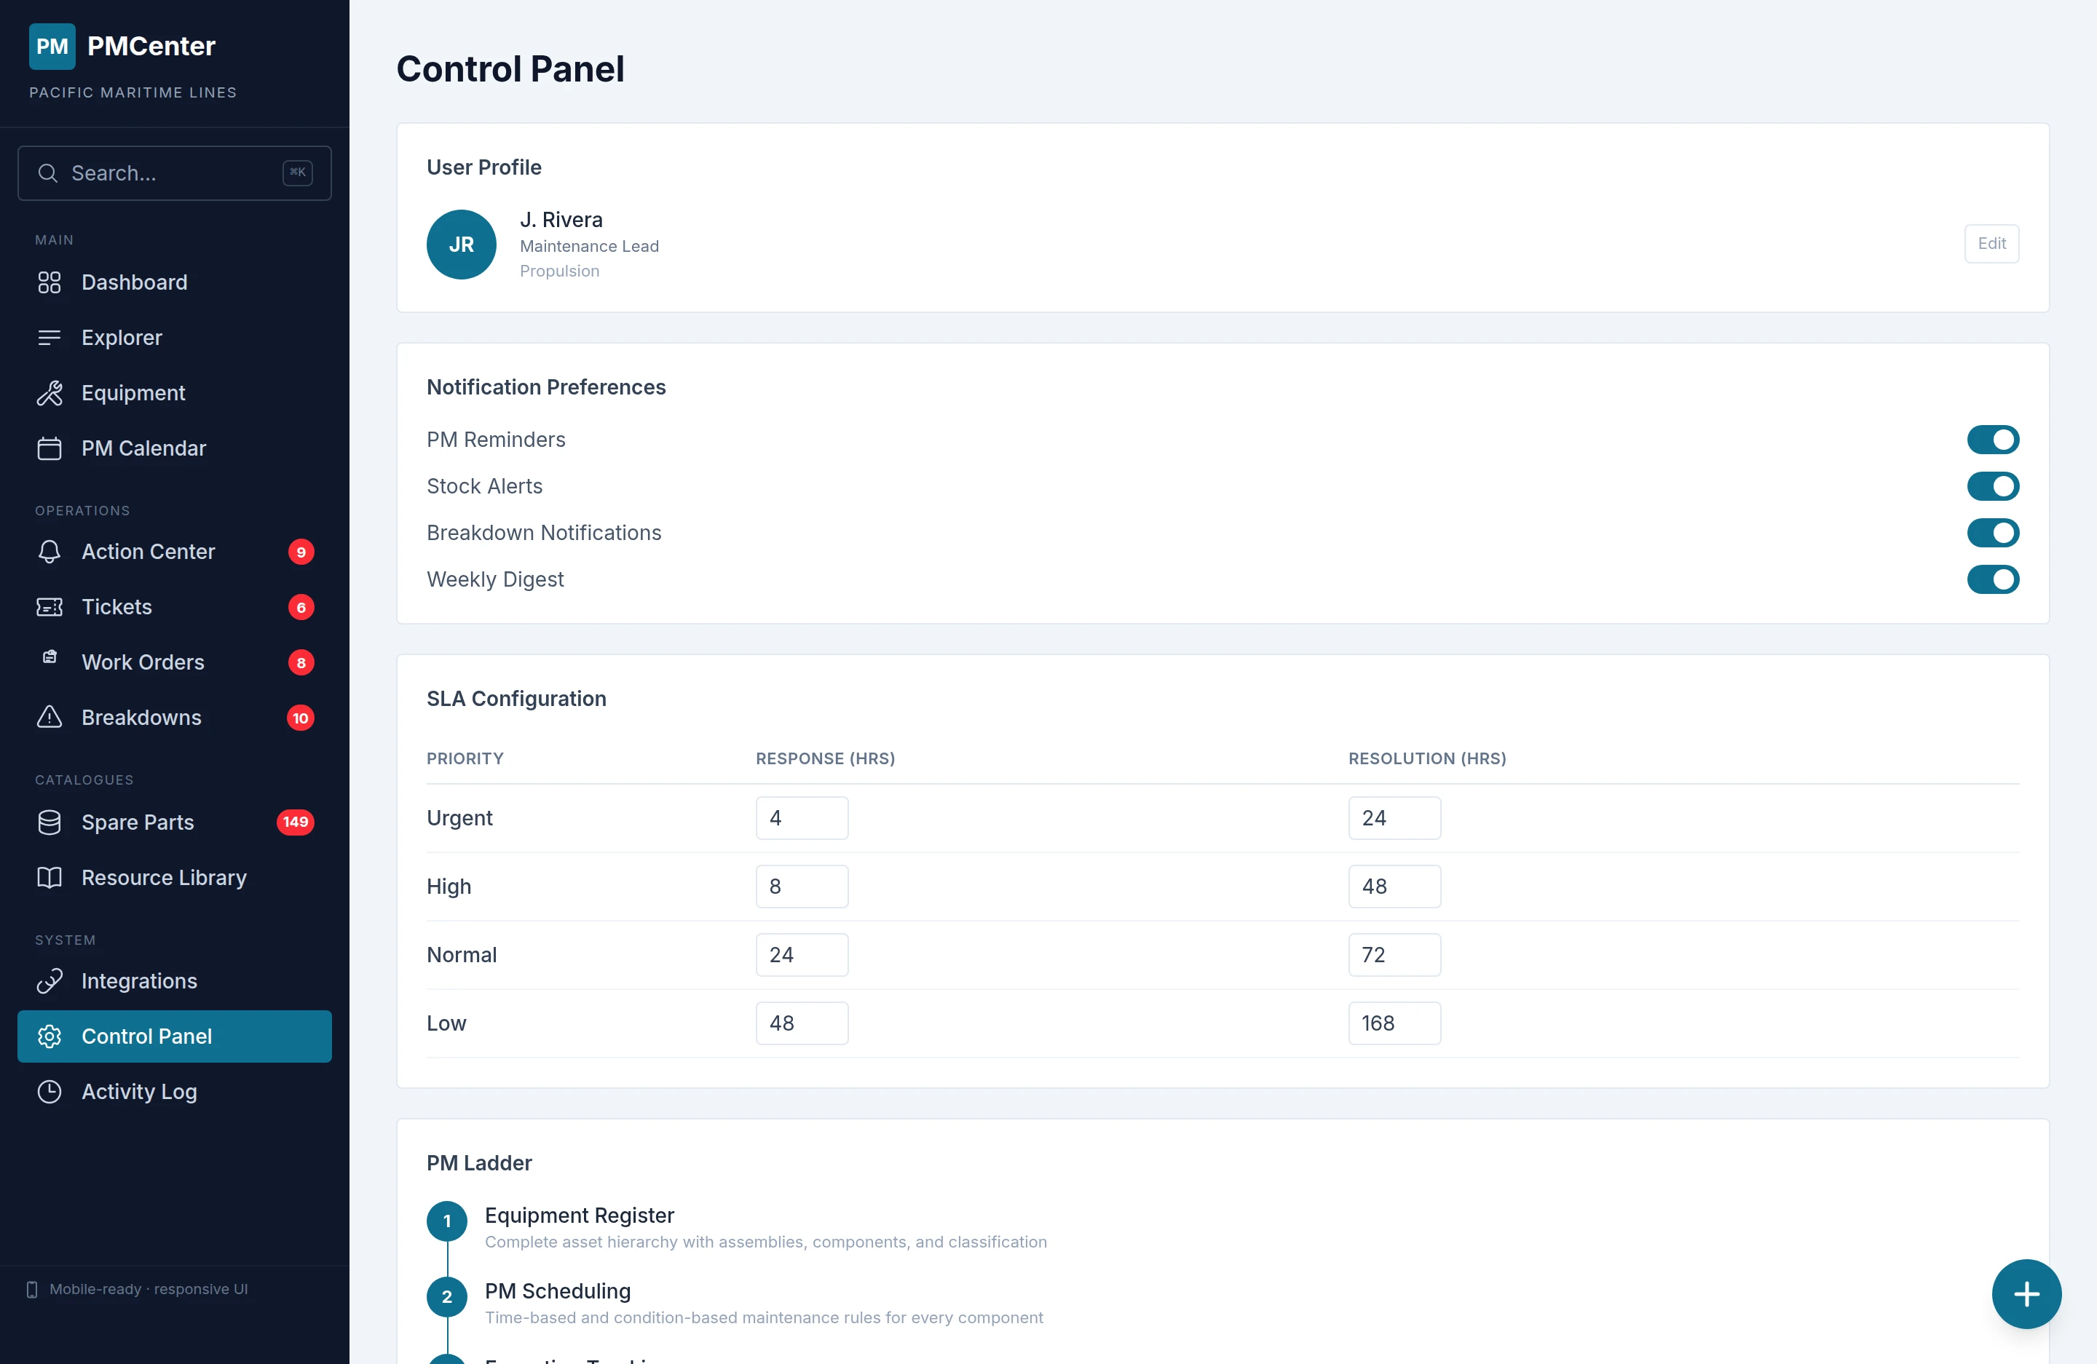Click the Edit profile button

(x=1991, y=244)
